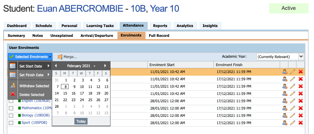Select February 8 in the calendar
The height and width of the screenshot is (134, 314).
pyautogui.click(x=65, y=87)
